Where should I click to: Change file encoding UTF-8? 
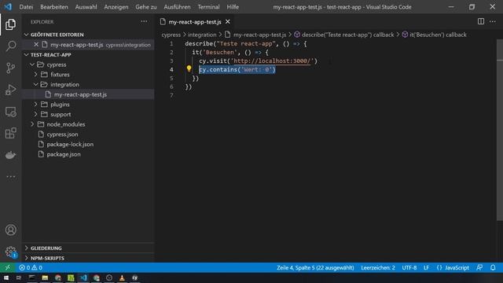pos(409,267)
